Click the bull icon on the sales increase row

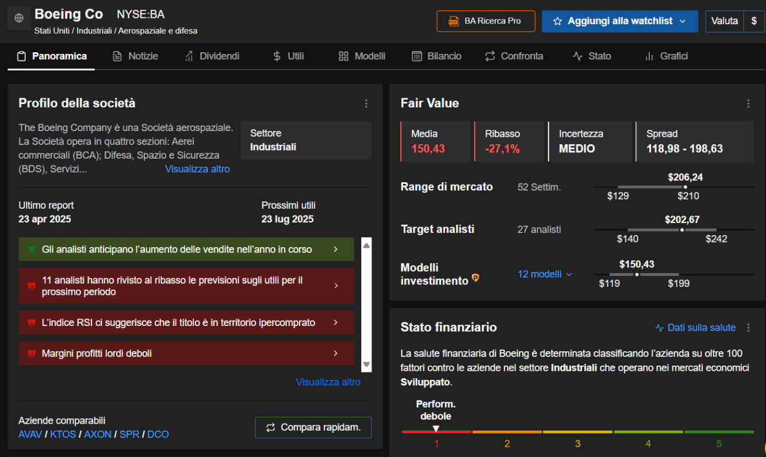pyautogui.click(x=31, y=249)
